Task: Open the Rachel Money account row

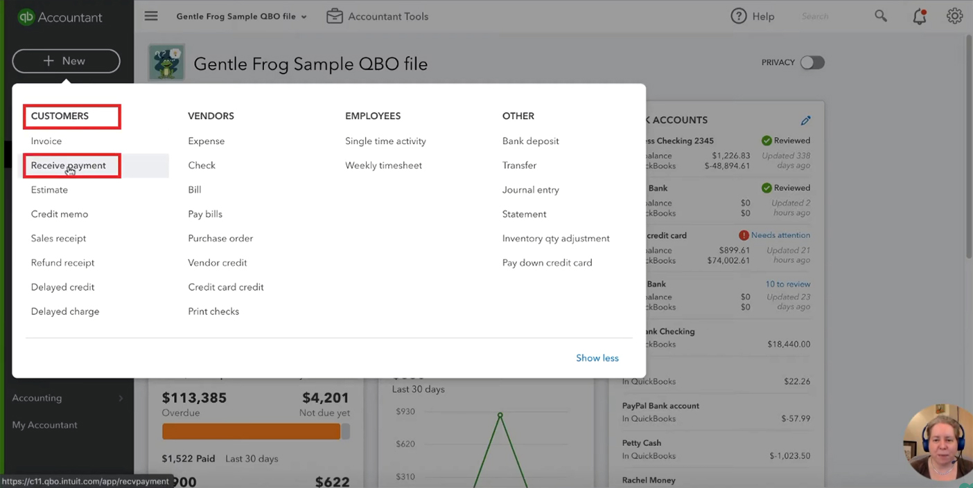Action: pyautogui.click(x=716, y=480)
